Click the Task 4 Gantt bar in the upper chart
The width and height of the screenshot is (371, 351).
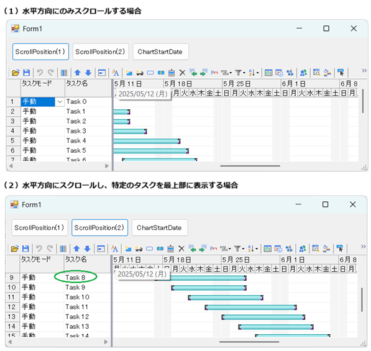pos(147,141)
